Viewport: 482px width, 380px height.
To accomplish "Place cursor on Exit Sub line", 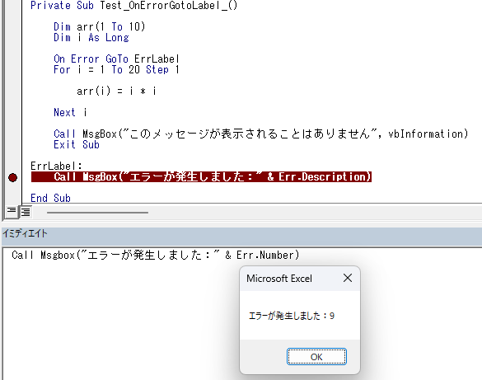I will click(x=77, y=144).
